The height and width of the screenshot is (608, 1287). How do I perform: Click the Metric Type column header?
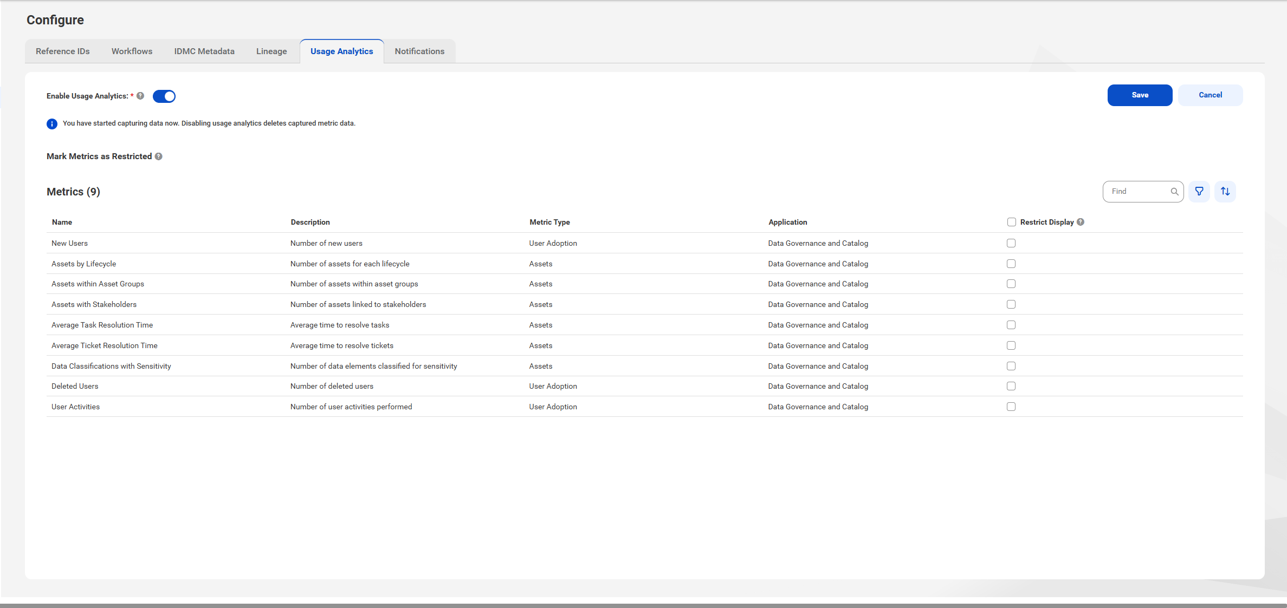(550, 223)
